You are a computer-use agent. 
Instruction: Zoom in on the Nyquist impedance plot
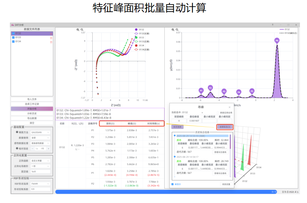(78, 30)
